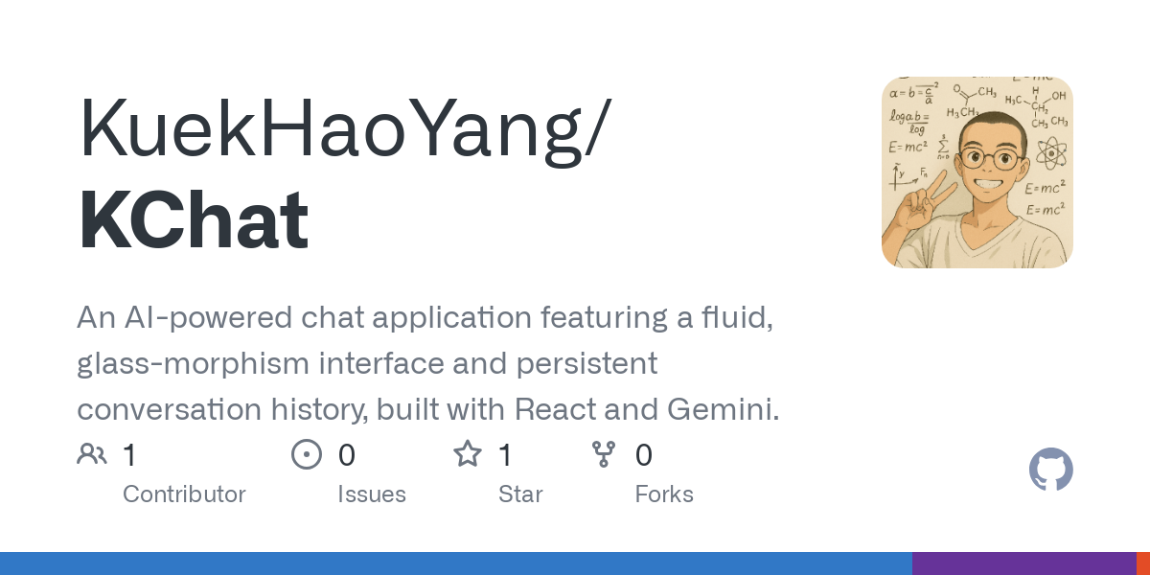Click the issues circle-dot icon

tap(307, 454)
